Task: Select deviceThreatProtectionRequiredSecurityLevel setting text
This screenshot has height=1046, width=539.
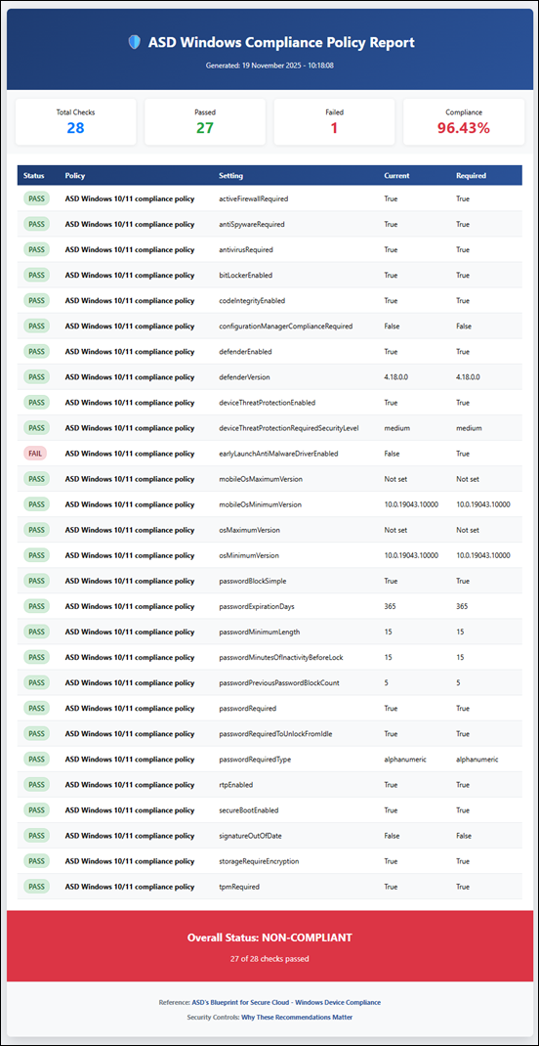Action: (289, 427)
